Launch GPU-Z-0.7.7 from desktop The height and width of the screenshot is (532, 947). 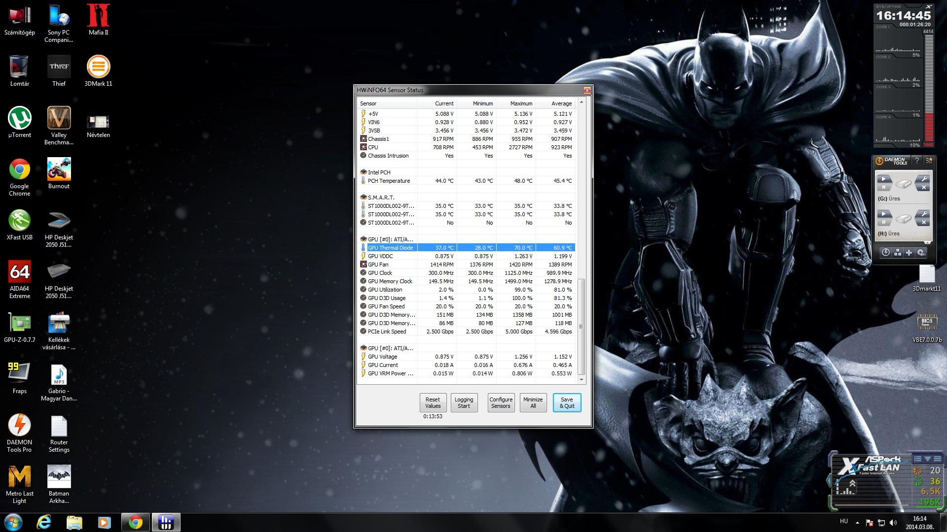point(19,327)
